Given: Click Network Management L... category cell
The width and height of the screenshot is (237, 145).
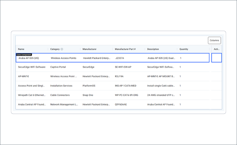Looking at the screenshot, I should (x=64, y=104).
